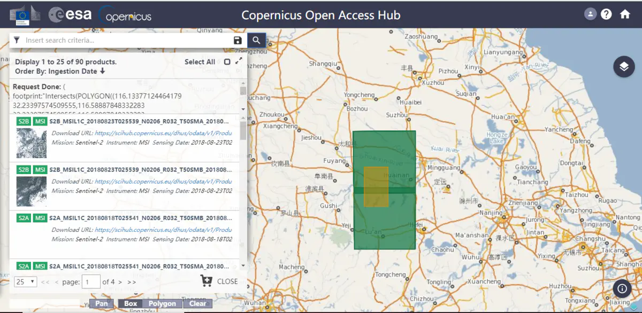Click MSI tag of S2B T50SMA product
This screenshot has width=642, height=313.
40,121
